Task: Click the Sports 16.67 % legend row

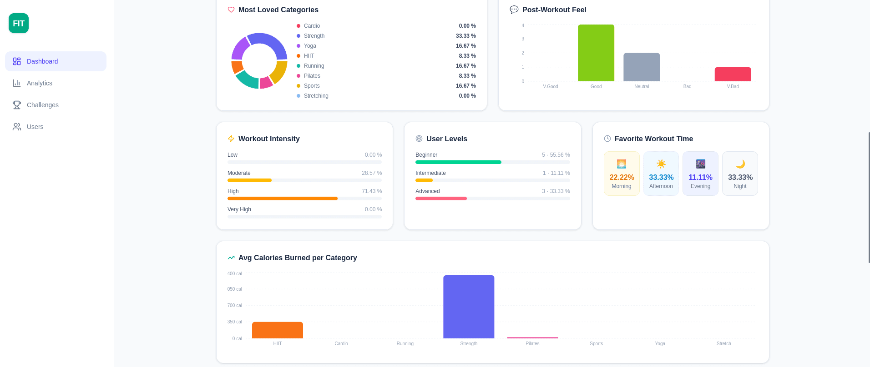Action: click(x=386, y=86)
